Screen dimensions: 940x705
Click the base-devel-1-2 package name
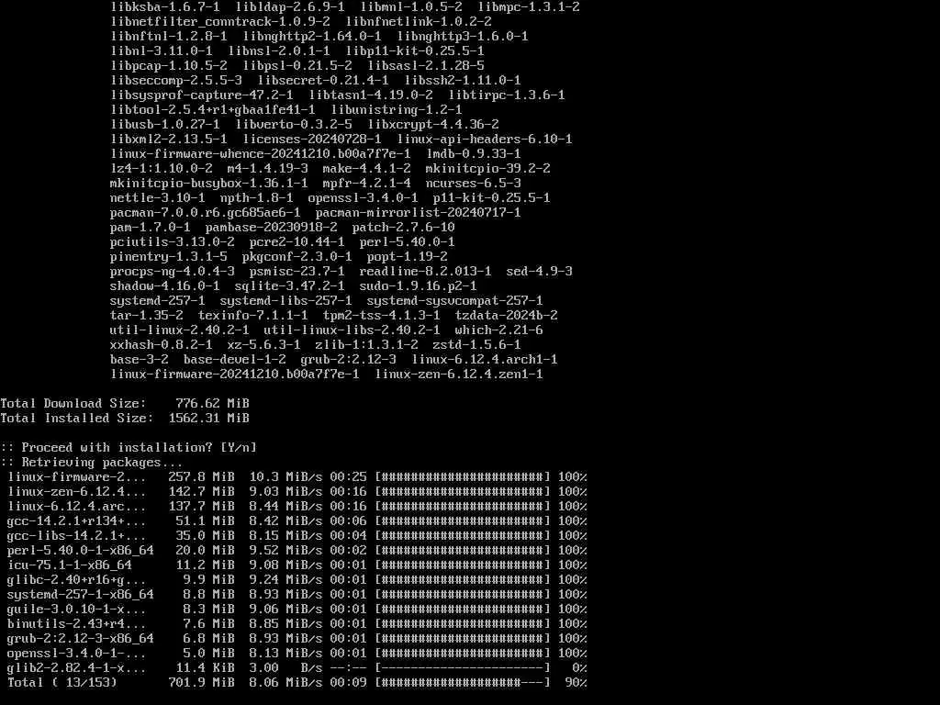pyautogui.click(x=234, y=360)
